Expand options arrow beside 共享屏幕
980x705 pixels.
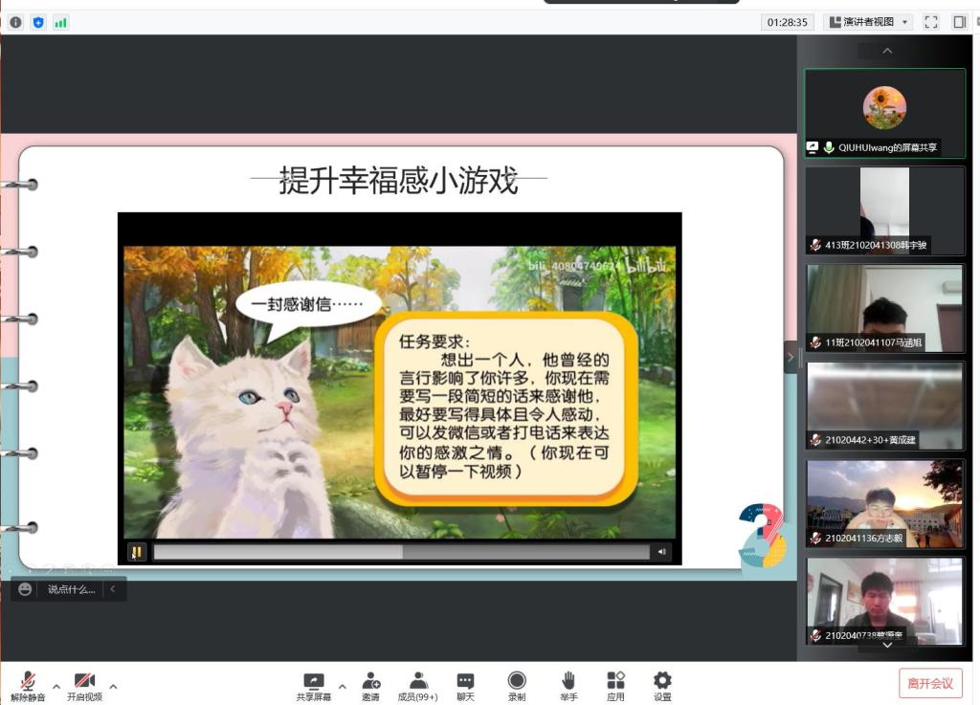(343, 686)
